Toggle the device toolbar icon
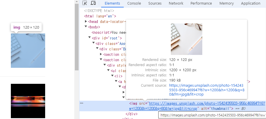Viewport: 266px width, 119px height. [93, 3]
